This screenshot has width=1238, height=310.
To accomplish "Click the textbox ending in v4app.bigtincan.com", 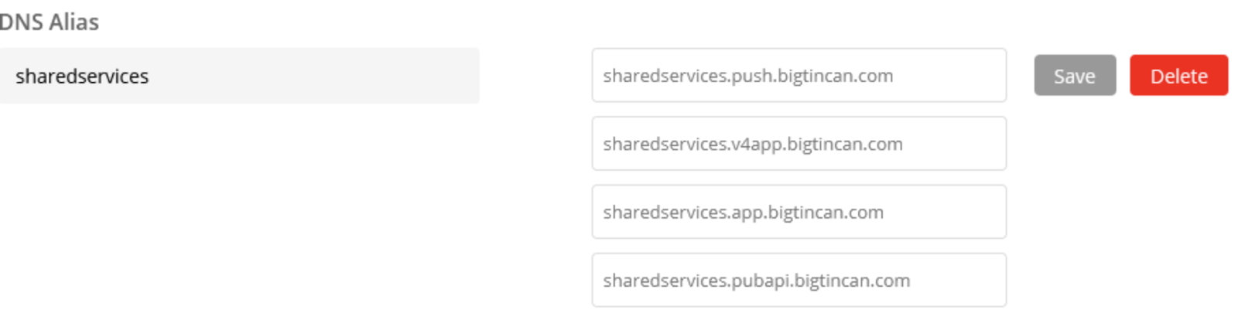I will click(799, 144).
